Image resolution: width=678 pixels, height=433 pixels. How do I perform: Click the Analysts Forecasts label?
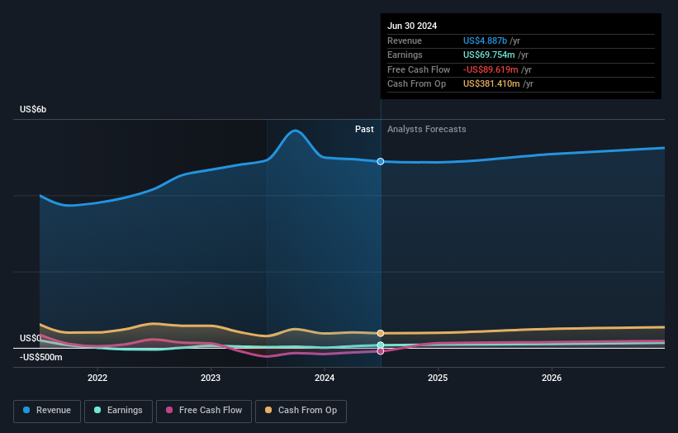tap(427, 130)
